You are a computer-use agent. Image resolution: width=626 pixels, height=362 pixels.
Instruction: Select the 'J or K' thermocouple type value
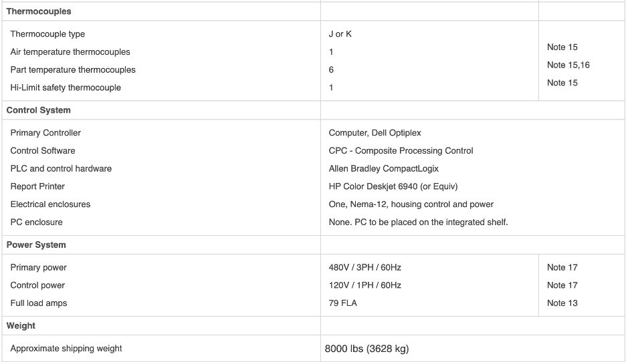click(x=340, y=34)
